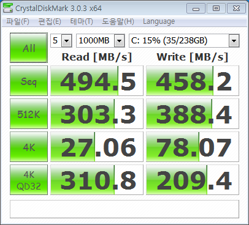Click the 512K write result 388.4
249x225 pixels.
pyautogui.click(x=193, y=114)
